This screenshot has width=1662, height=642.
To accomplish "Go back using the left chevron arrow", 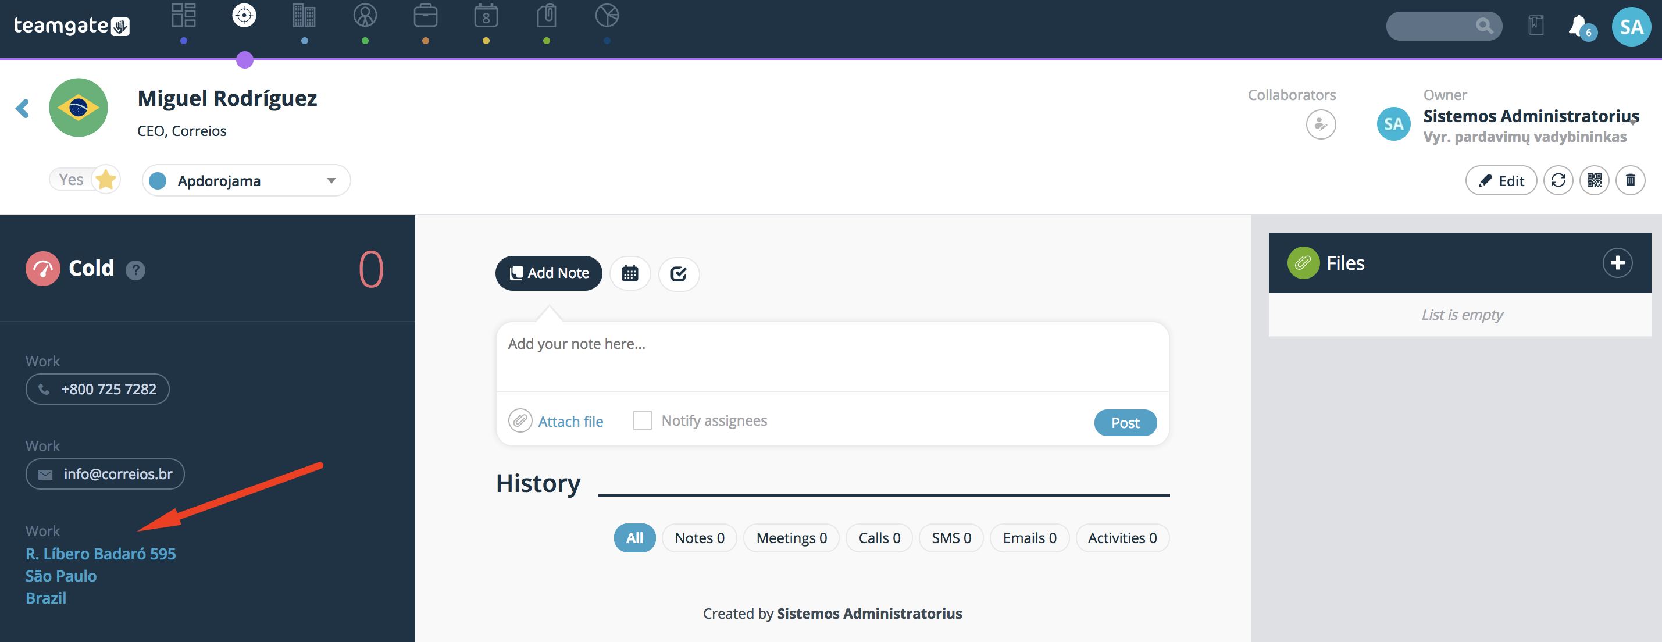I will (x=23, y=108).
